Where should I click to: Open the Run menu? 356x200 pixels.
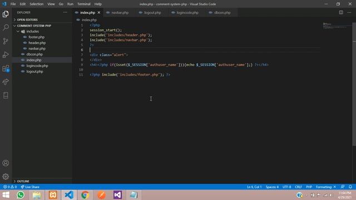(x=70, y=4)
